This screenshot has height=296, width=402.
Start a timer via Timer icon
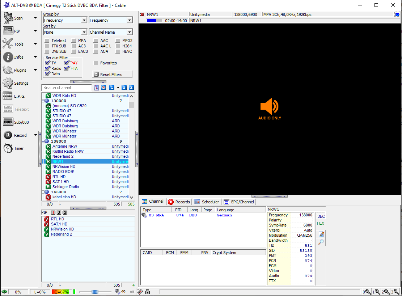(8, 148)
